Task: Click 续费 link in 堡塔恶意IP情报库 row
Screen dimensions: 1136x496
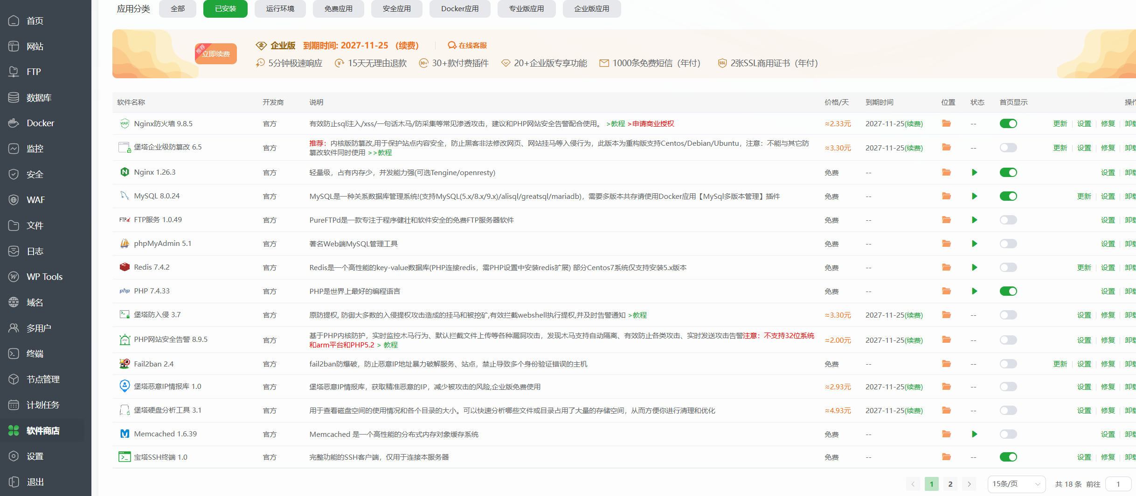Action: 914,387
